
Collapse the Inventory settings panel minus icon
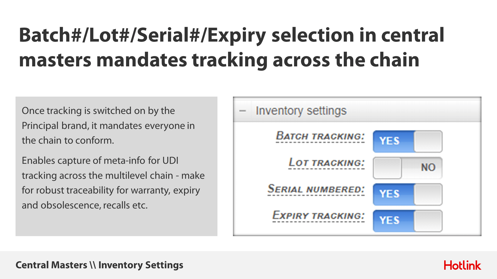click(243, 111)
